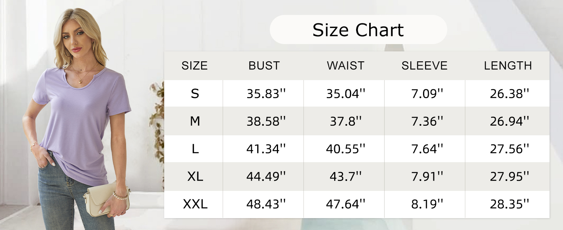Select the bust measurement 48.43''
Screen dimensions: 563x230
click(x=266, y=204)
